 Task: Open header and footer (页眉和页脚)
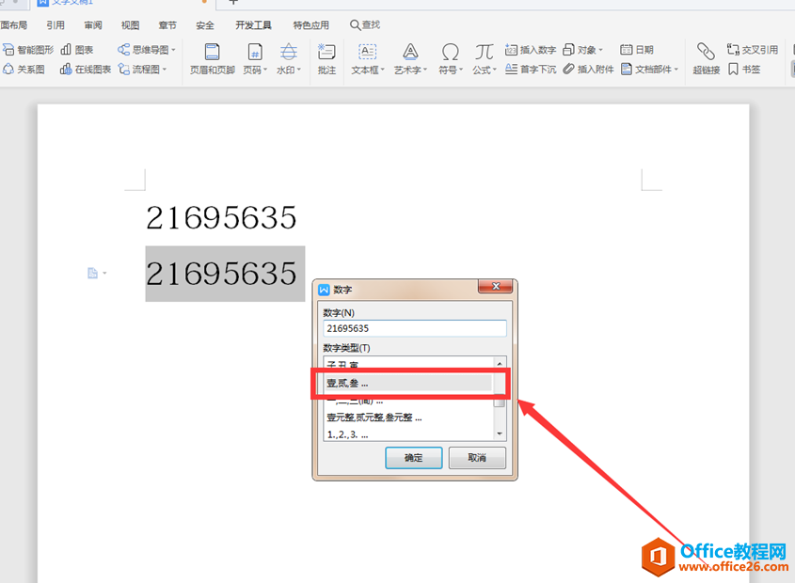(x=212, y=59)
